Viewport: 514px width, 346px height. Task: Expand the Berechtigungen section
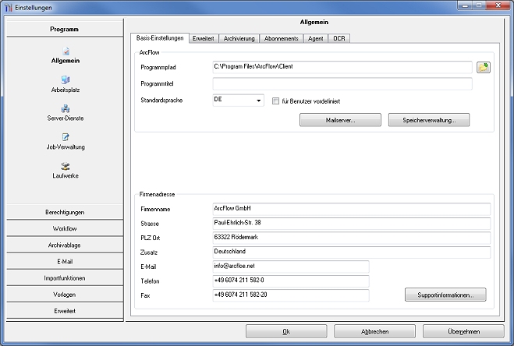(x=65, y=212)
